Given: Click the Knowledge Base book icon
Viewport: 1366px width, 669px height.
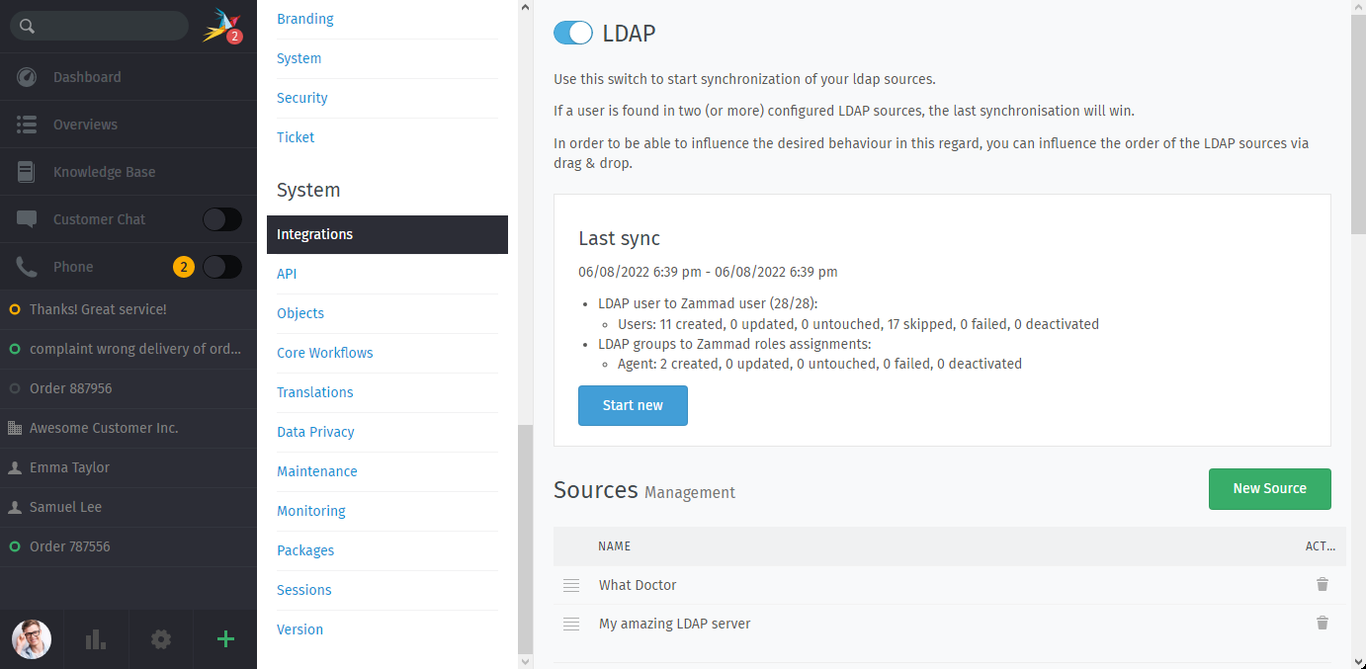Looking at the screenshot, I should 27,172.
